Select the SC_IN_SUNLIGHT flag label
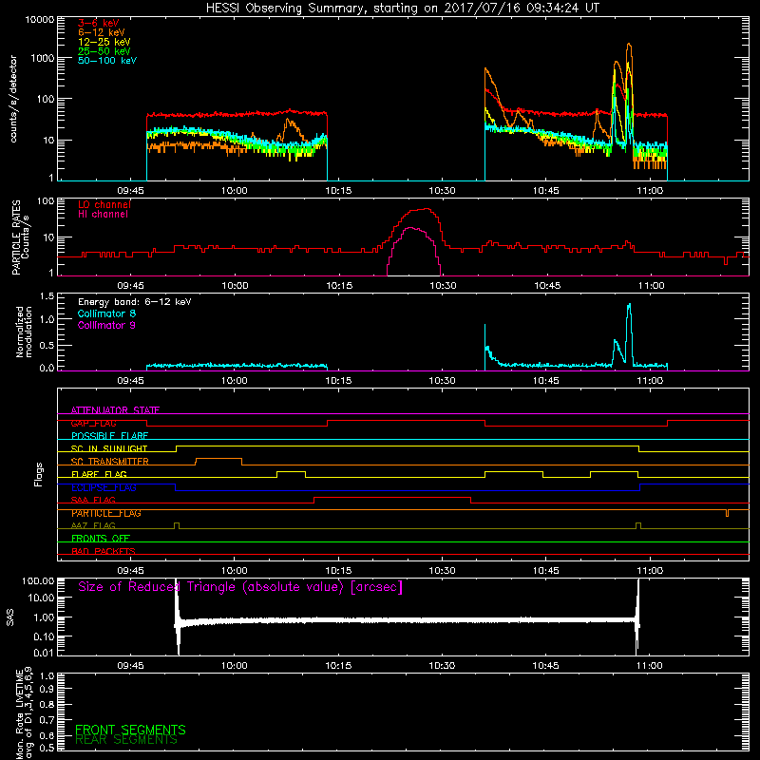 109,448
